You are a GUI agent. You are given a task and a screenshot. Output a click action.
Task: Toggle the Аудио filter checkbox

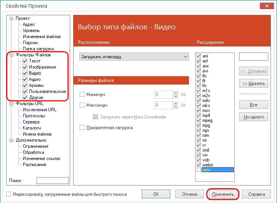[x=25, y=79]
